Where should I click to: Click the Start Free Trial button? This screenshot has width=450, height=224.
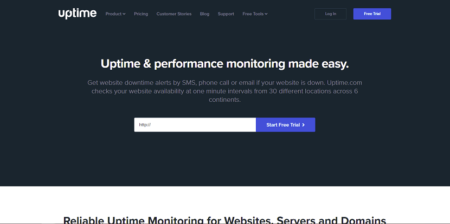[x=286, y=125]
